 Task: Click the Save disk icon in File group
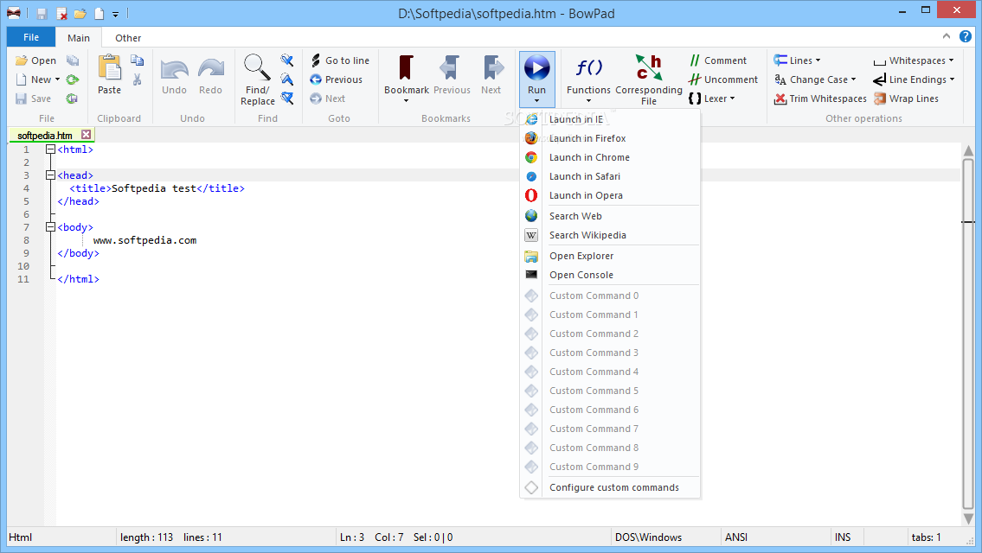22,99
